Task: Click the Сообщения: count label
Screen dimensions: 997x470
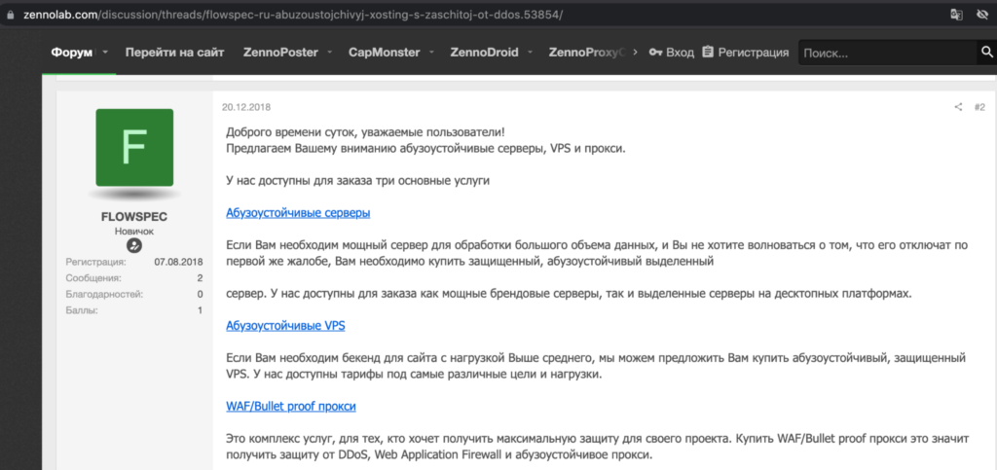Action: click(x=92, y=278)
